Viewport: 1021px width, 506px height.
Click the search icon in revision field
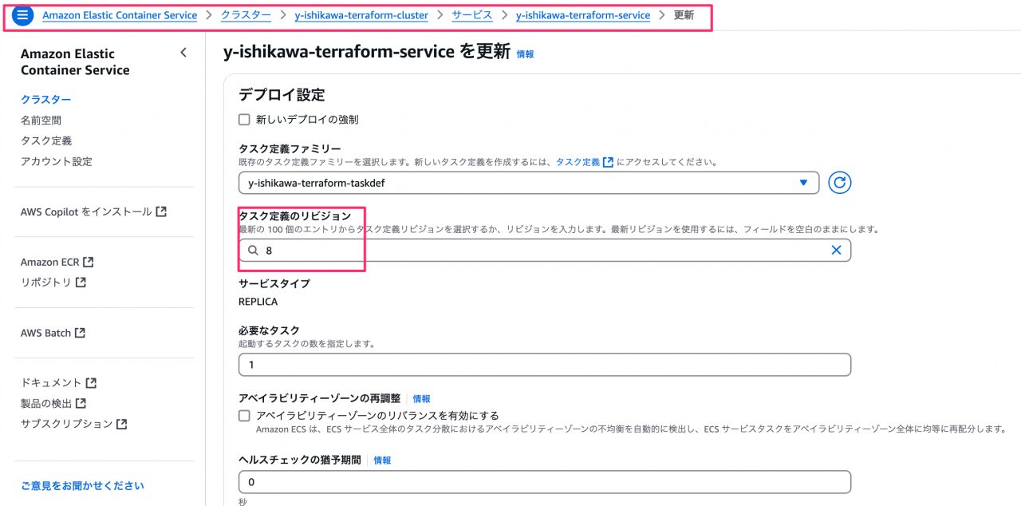(x=253, y=250)
